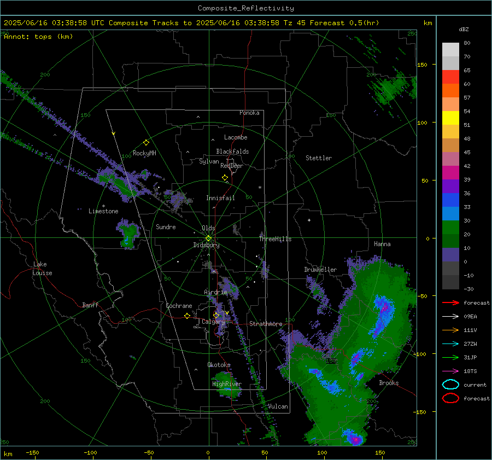The image size is (492, 460).
Task: Click the Sylvan label
Action: click(209, 161)
